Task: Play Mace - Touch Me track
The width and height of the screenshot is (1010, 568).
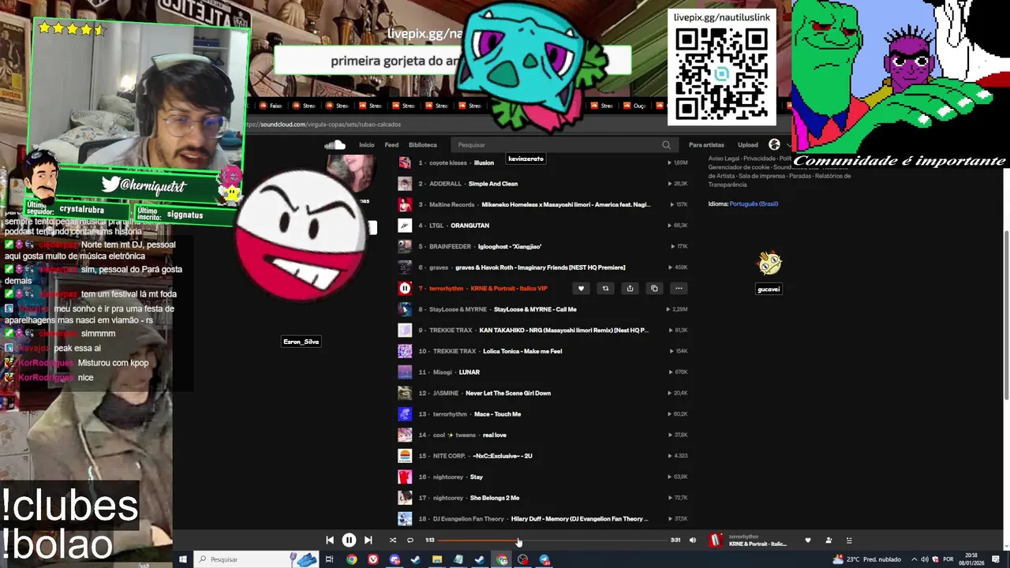Action: coord(542,414)
